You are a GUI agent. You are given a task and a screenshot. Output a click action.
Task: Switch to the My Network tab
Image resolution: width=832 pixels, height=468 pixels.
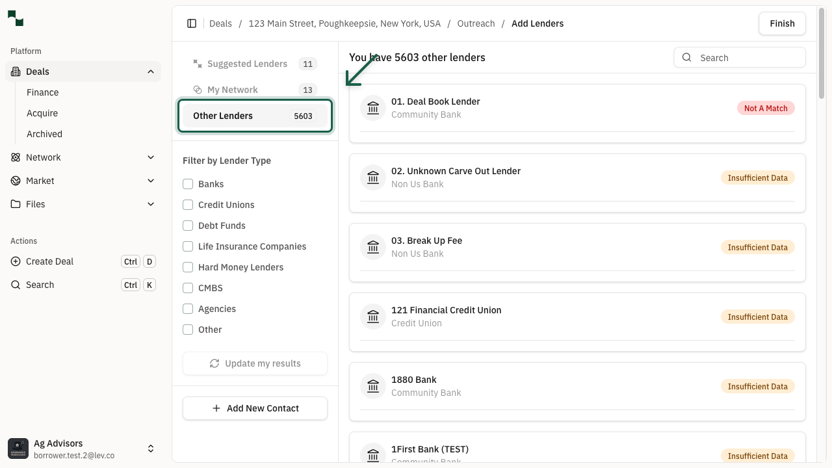[x=233, y=90]
